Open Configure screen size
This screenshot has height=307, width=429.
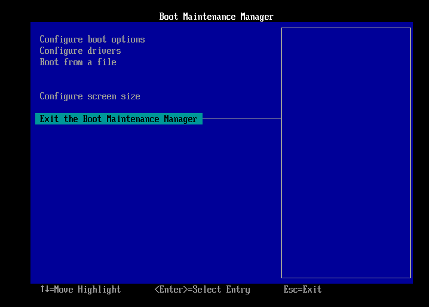(90, 96)
